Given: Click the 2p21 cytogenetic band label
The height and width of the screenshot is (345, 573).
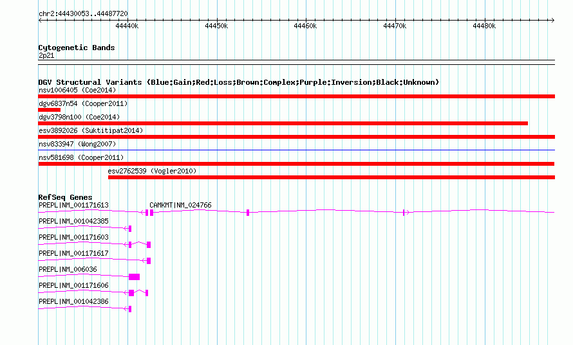Looking at the screenshot, I should [46, 55].
